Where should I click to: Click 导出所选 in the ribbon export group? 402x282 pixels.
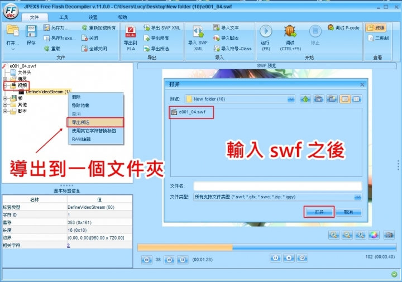156,49
